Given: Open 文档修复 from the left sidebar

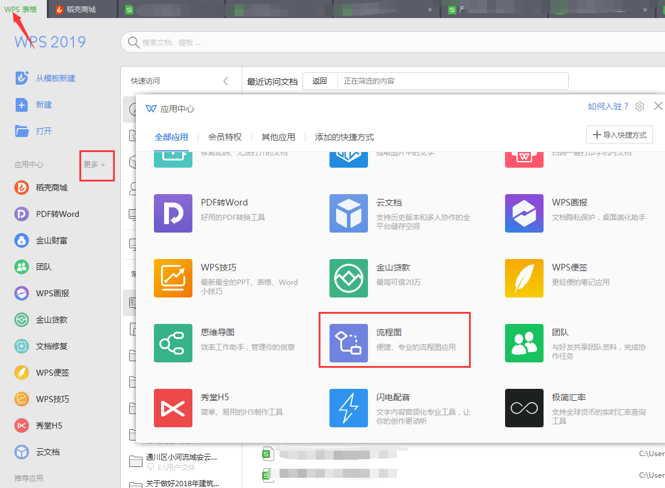Looking at the screenshot, I should (41, 346).
